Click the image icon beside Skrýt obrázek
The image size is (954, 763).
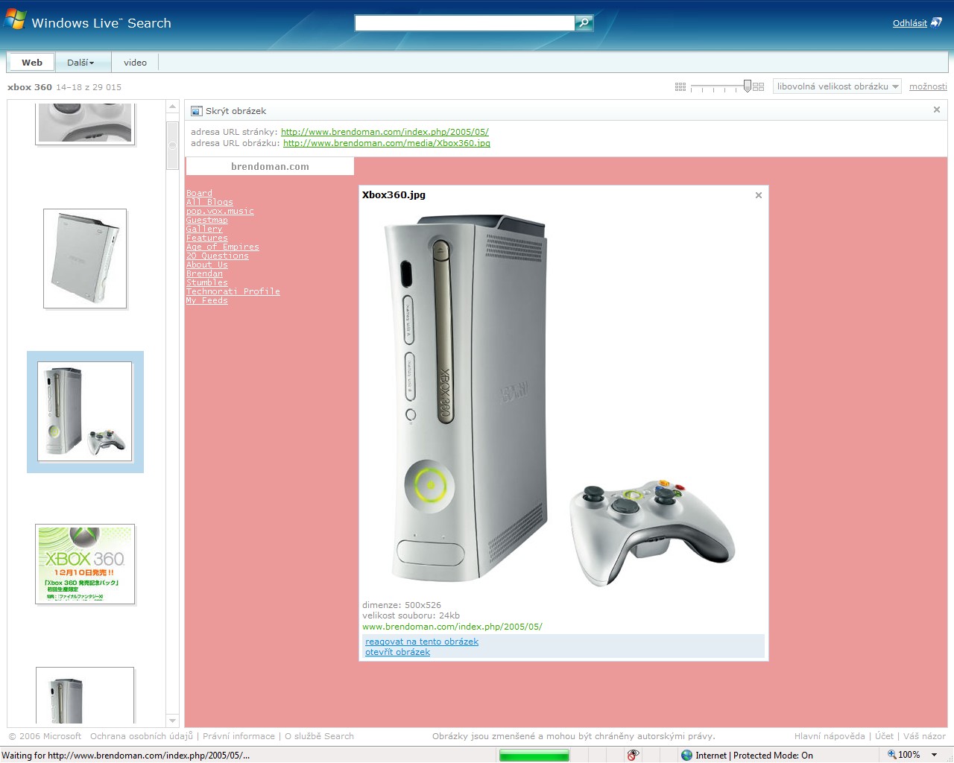click(197, 111)
